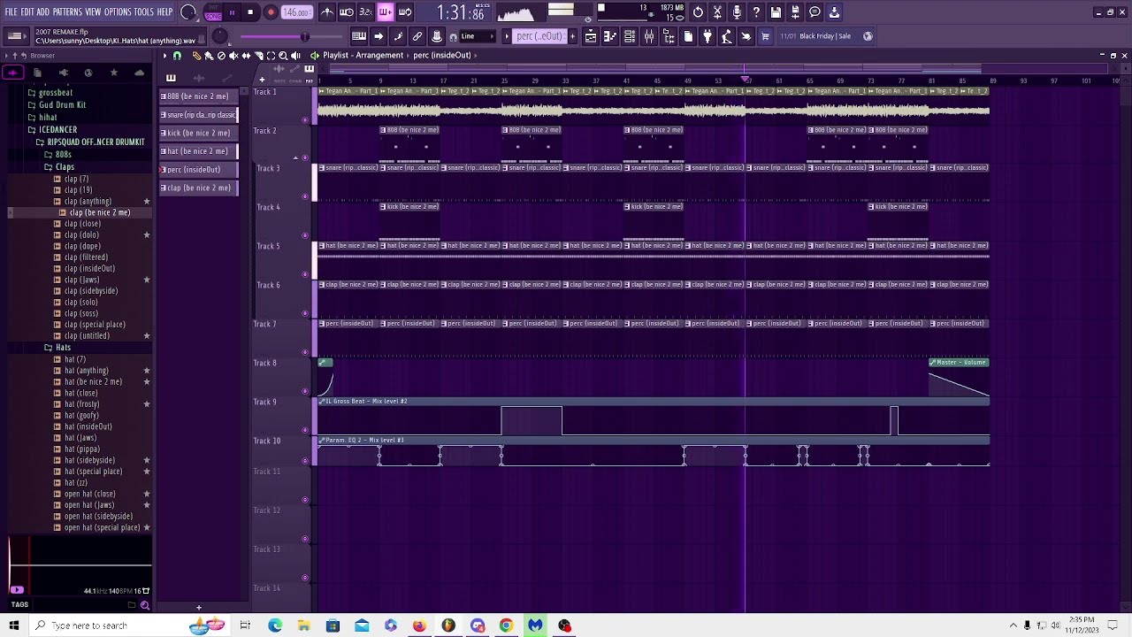Open the channel rack view icon
The height and width of the screenshot is (637, 1132).
[630, 36]
